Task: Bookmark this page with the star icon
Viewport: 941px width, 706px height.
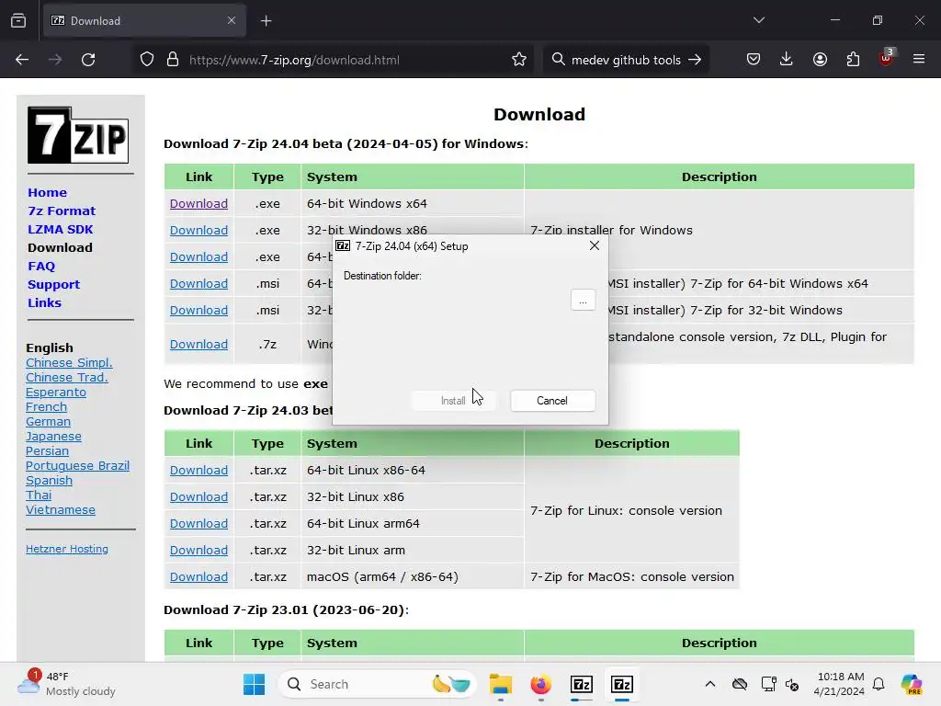Action: [x=519, y=60]
